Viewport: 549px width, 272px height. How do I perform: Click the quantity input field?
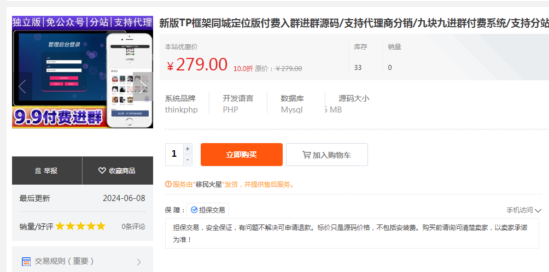[174, 155]
